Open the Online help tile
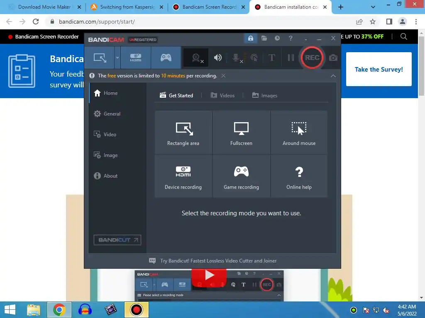Viewport: 425px width, 318px height. point(299,176)
